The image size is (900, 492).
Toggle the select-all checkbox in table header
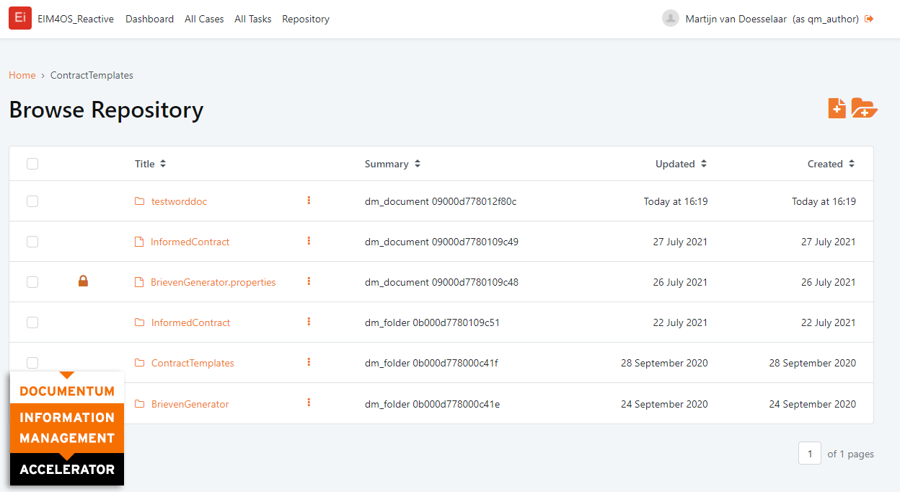click(32, 164)
